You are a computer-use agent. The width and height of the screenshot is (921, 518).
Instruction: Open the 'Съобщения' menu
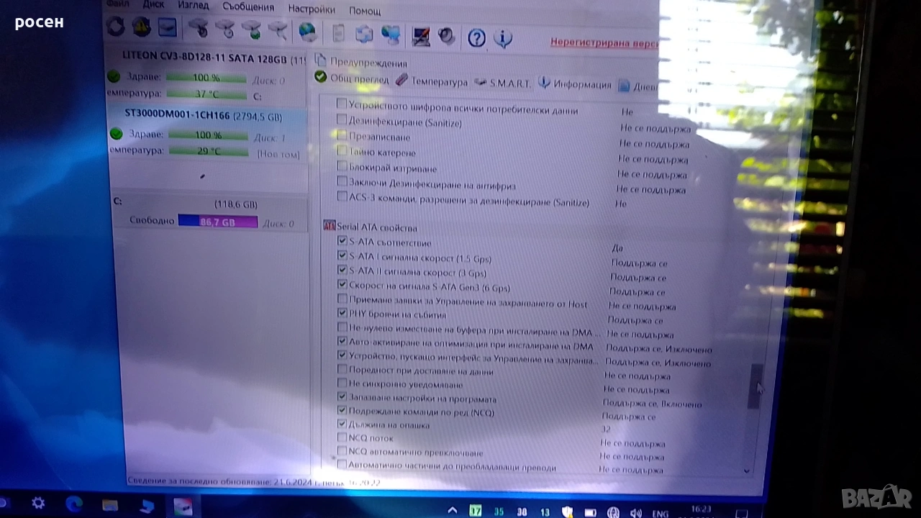[x=248, y=7]
